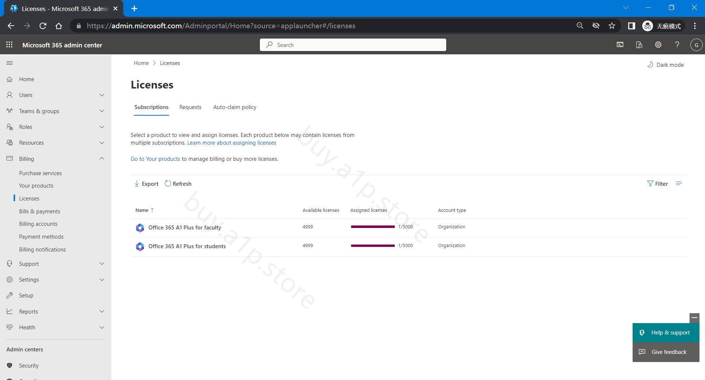Click the Incognito mode profile button
The image size is (705, 380).
coord(663,26)
